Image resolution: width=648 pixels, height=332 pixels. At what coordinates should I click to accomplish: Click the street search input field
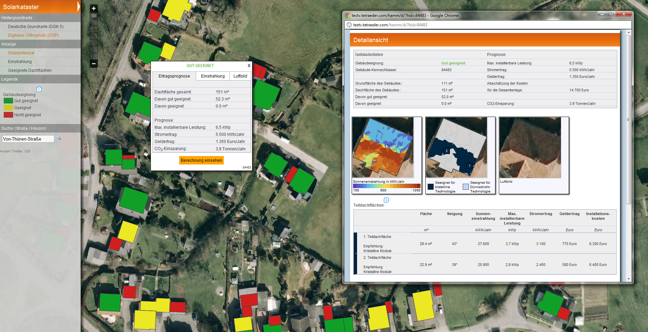(28, 139)
